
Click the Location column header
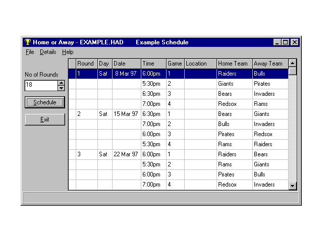coord(200,64)
